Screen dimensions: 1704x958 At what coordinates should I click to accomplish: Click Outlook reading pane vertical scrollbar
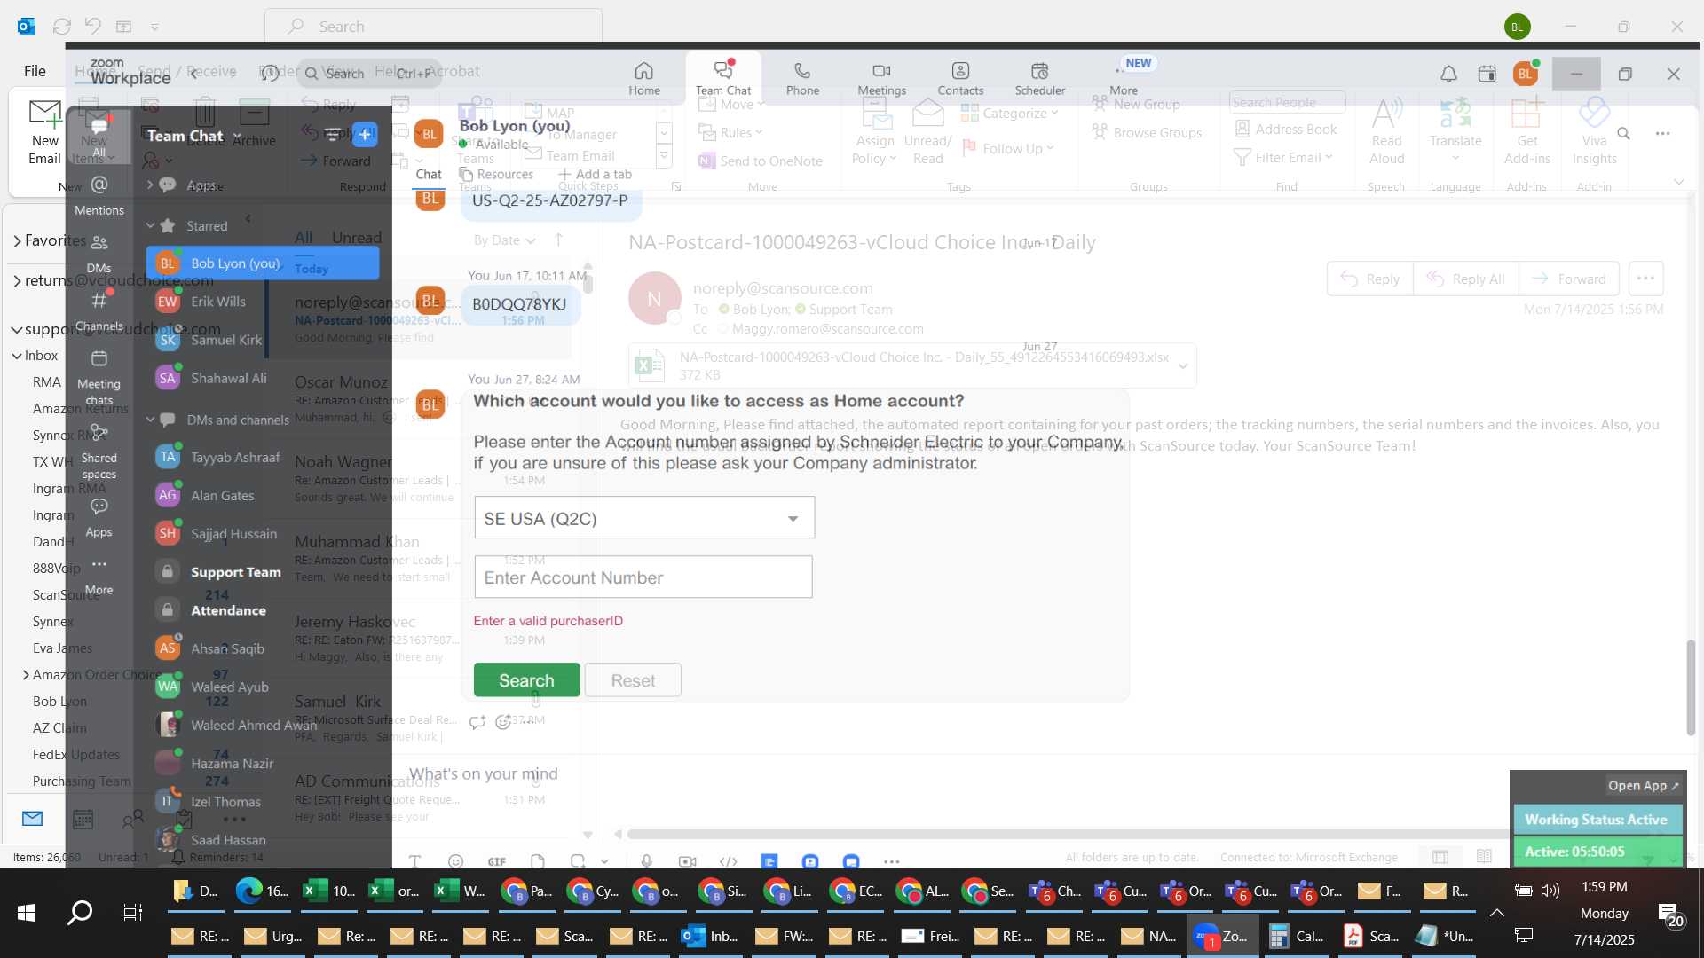(1691, 687)
